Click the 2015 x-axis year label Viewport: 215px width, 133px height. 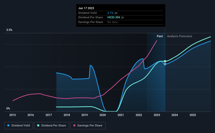click(13, 115)
